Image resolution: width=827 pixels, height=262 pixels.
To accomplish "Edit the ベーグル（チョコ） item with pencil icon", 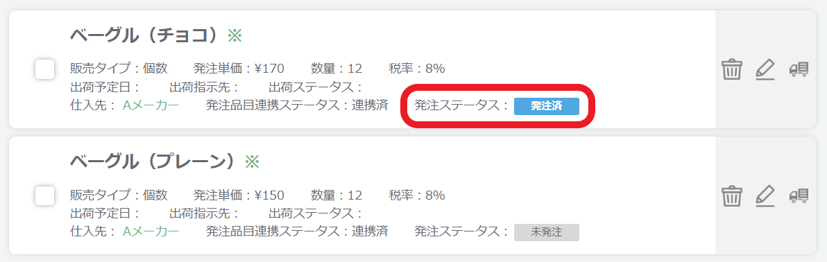I will click(x=765, y=69).
